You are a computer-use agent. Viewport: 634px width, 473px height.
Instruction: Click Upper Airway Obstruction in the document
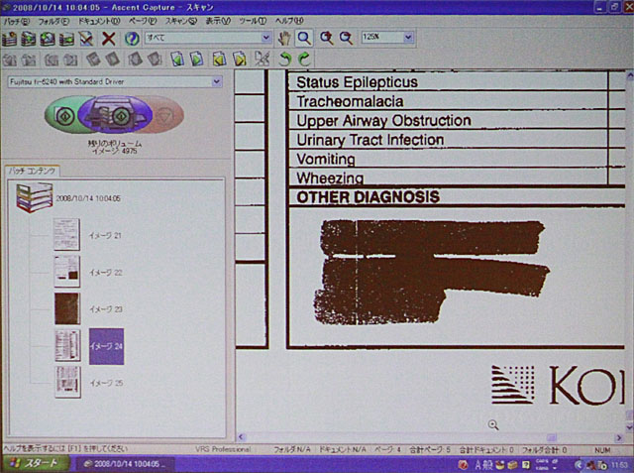pos(383,121)
